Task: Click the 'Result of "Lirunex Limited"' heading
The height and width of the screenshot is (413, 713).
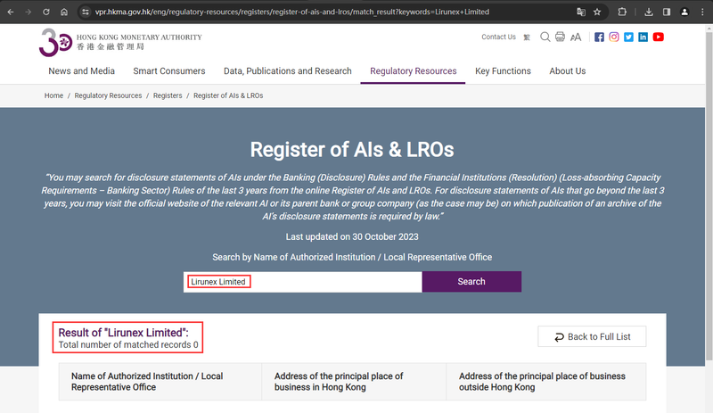Action: pos(123,333)
